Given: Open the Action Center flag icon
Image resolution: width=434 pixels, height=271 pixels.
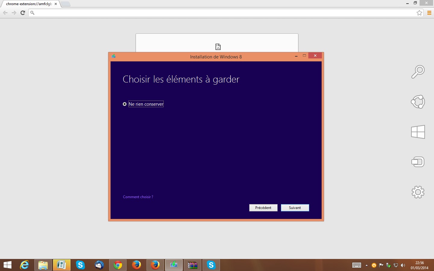Looking at the screenshot, I should [x=381, y=265].
